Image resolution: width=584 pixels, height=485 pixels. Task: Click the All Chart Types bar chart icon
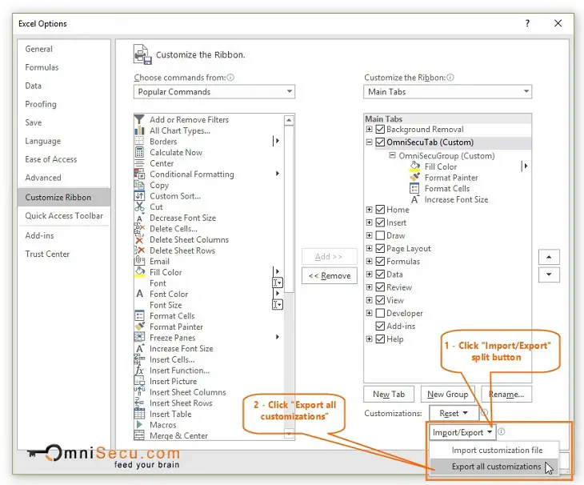[139, 130]
